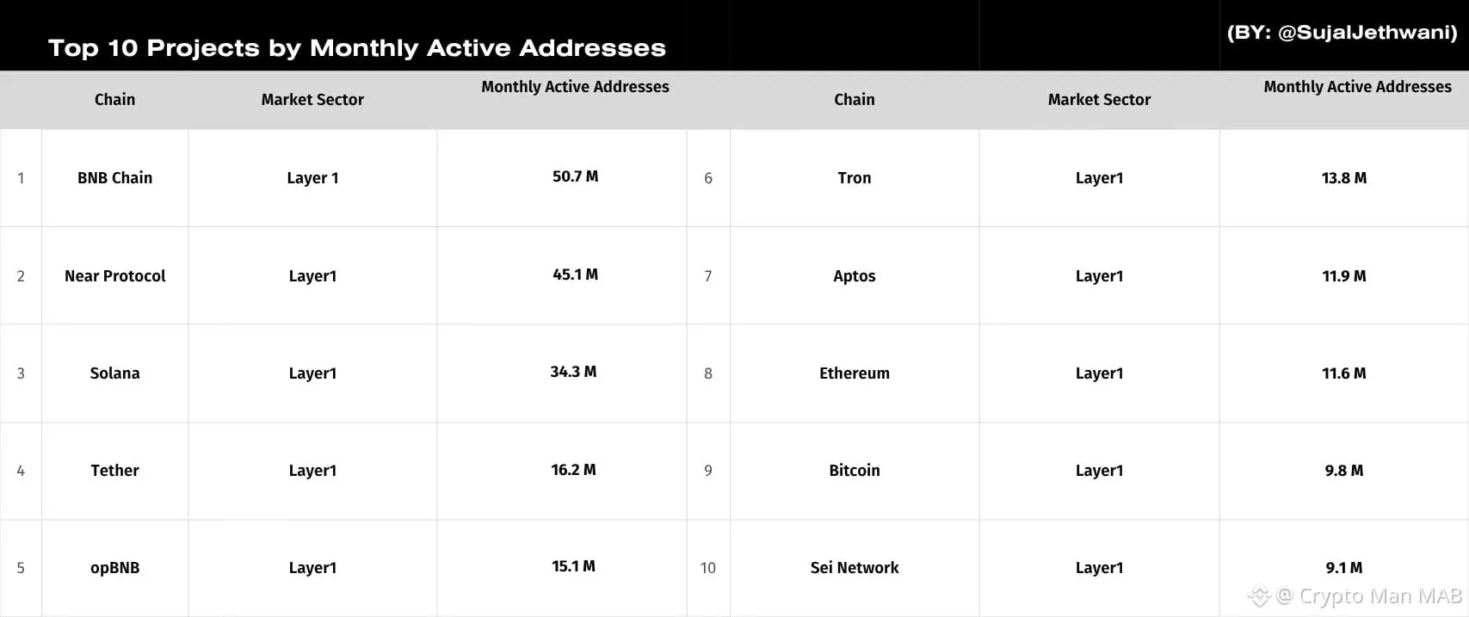Screen dimensions: 1469x617
Task: Select the opBNB chain cell
Action: coord(114,568)
